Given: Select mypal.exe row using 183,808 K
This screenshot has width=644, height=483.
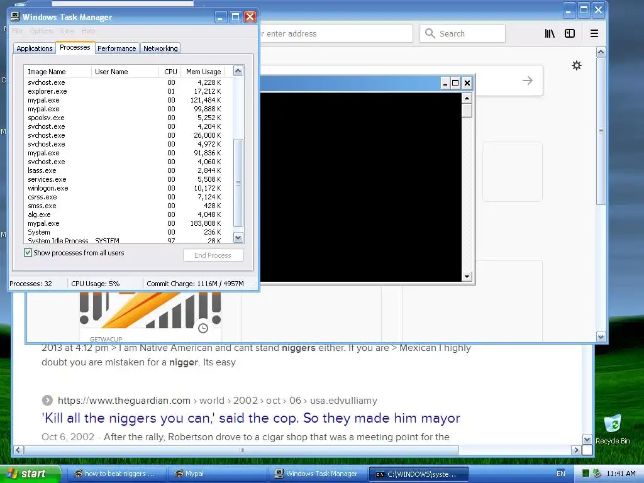Looking at the screenshot, I should pyautogui.click(x=128, y=223).
